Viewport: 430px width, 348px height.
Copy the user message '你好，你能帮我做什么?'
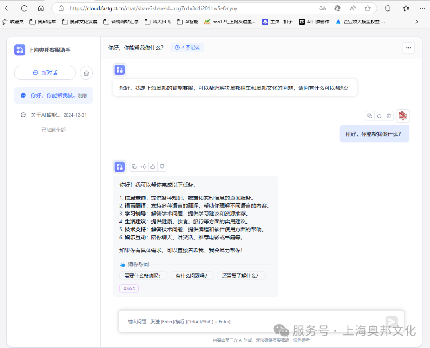coord(369,116)
